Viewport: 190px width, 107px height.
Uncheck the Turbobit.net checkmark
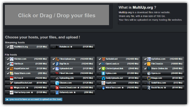point(100,59)
